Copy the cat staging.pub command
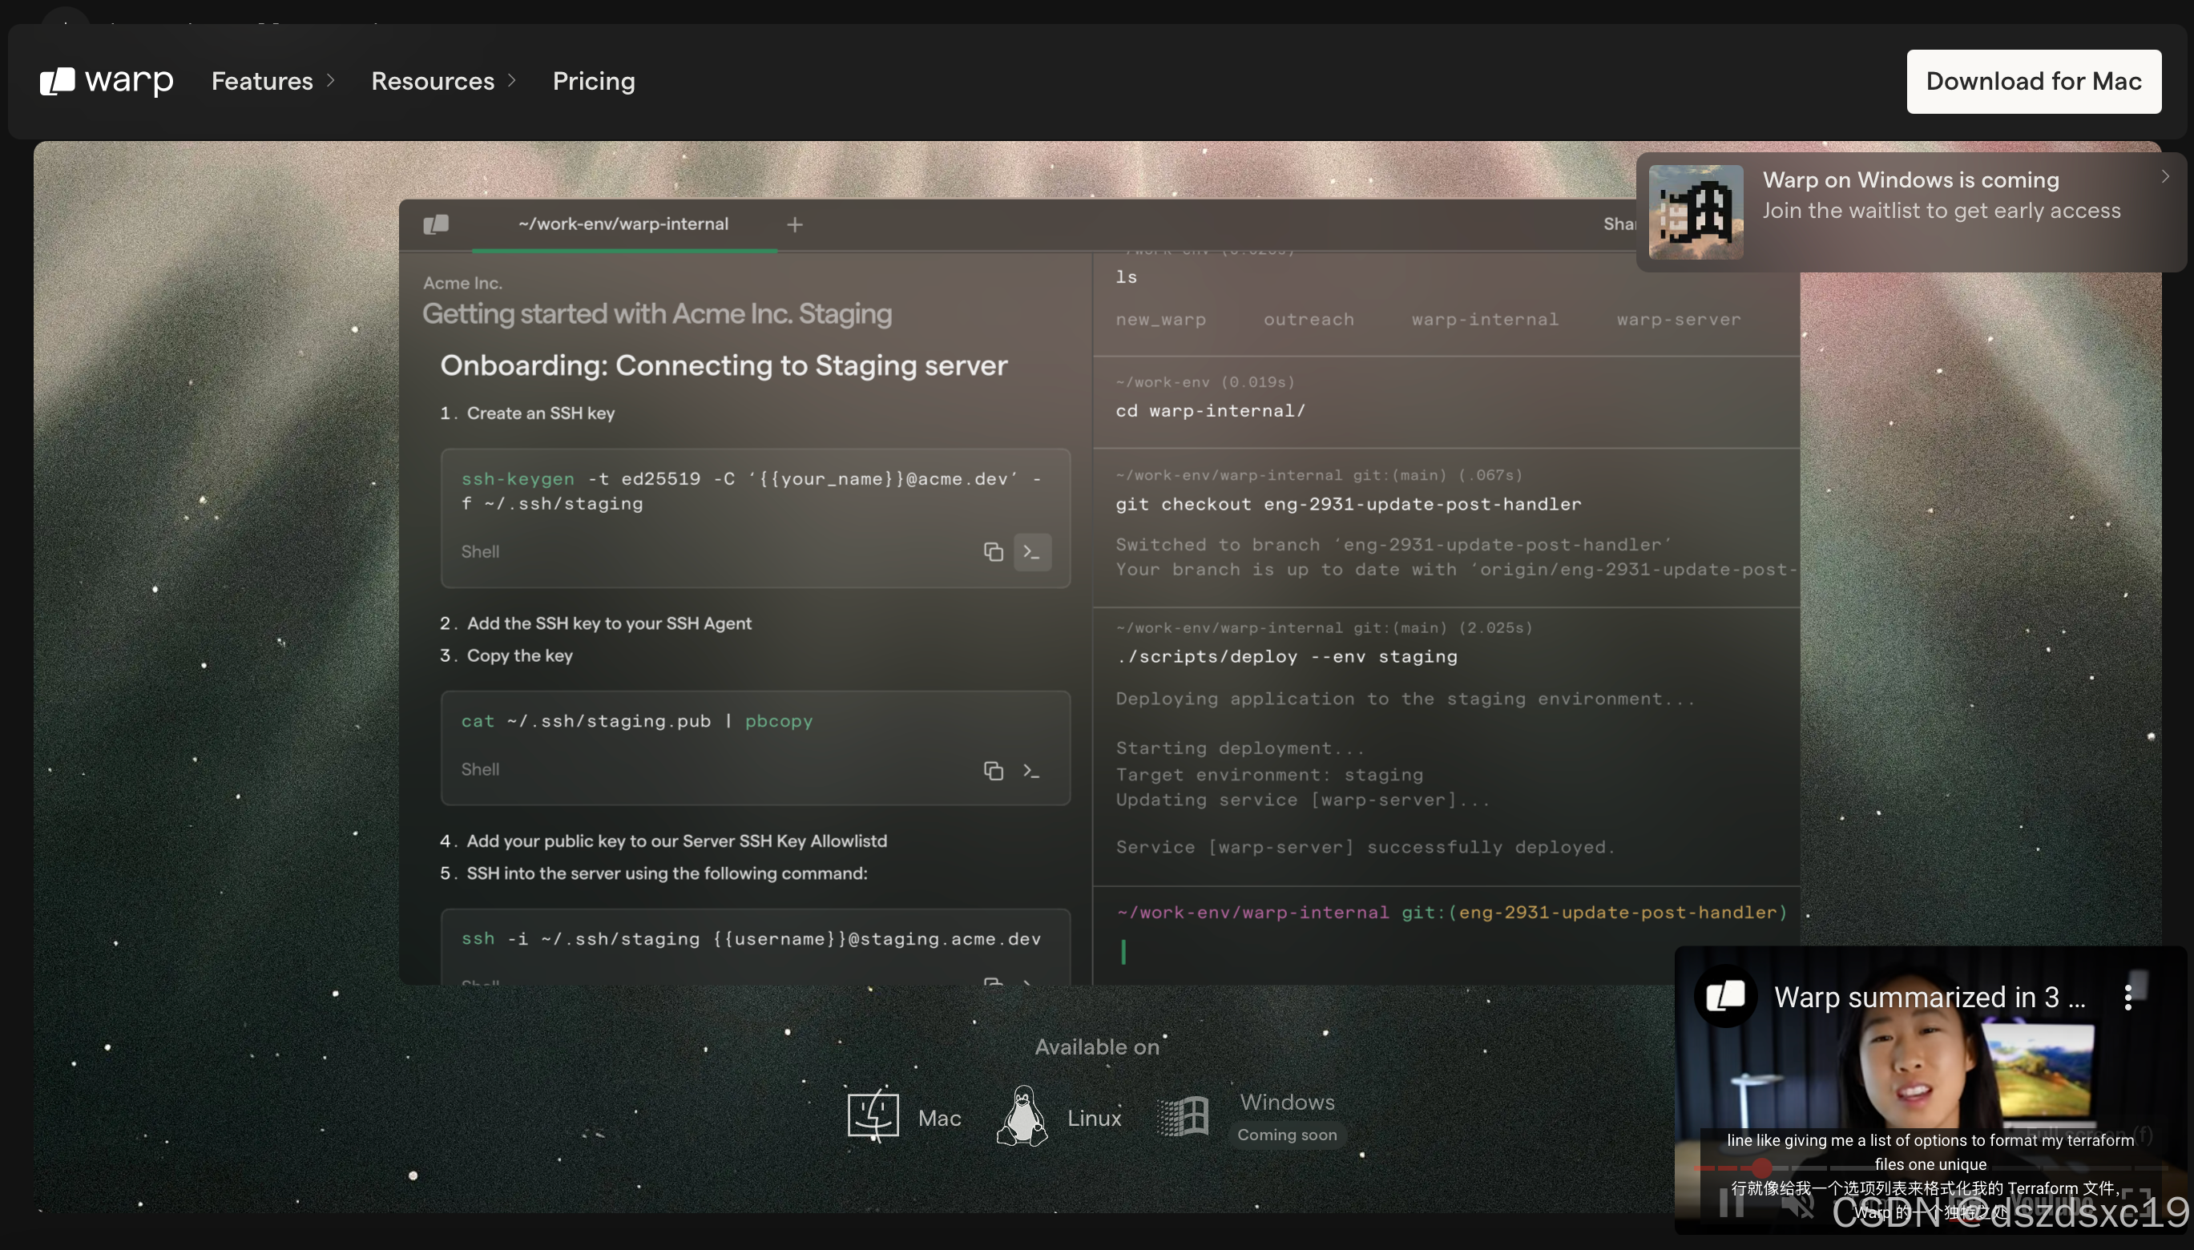2194x1250 pixels. [992, 771]
